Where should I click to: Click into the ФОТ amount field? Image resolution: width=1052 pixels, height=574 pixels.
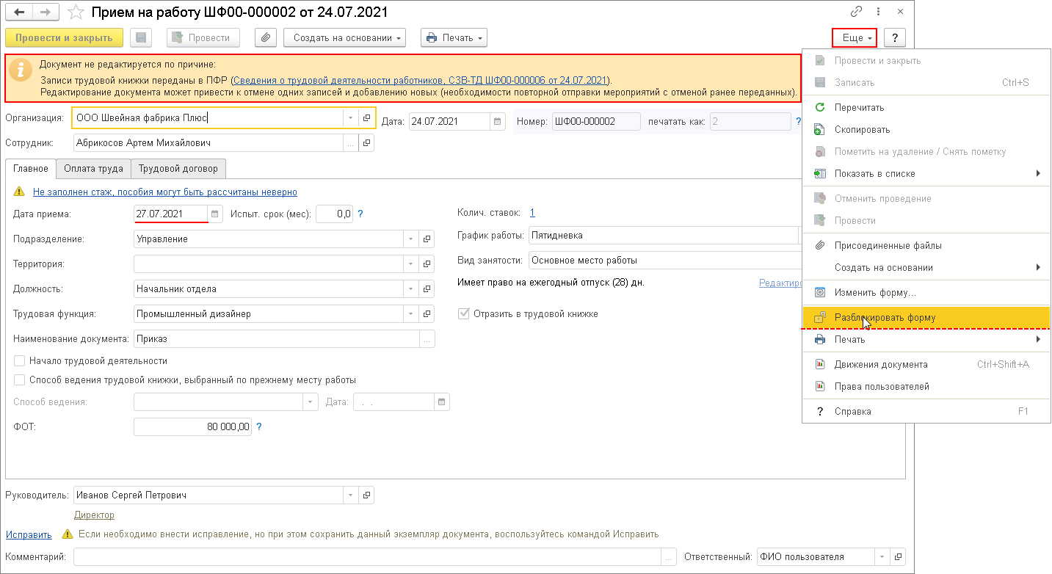tap(192, 426)
